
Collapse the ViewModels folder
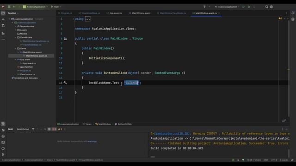coord(15,37)
